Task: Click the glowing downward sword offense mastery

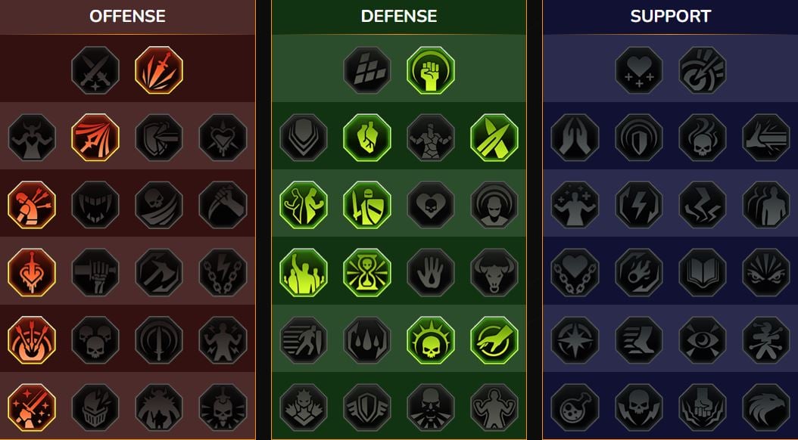Action: (x=159, y=70)
